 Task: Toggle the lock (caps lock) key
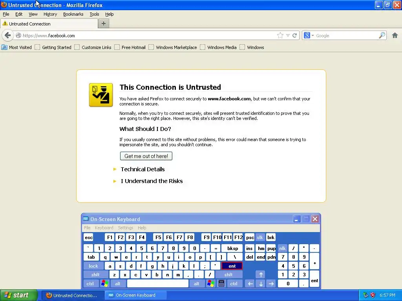click(x=93, y=266)
